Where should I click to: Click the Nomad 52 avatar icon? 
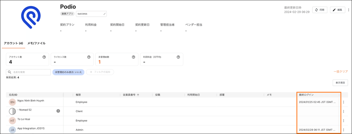coord(12,112)
